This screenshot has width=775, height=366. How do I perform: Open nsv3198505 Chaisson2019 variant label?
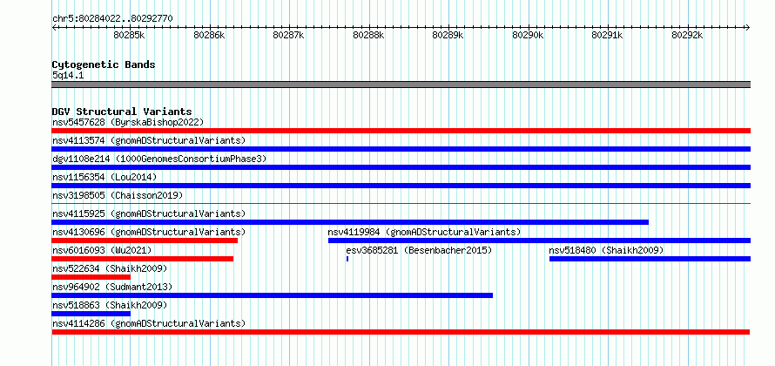point(118,195)
